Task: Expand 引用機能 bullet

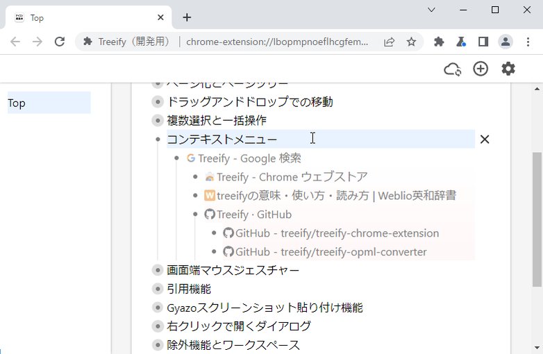Action: [x=158, y=289]
